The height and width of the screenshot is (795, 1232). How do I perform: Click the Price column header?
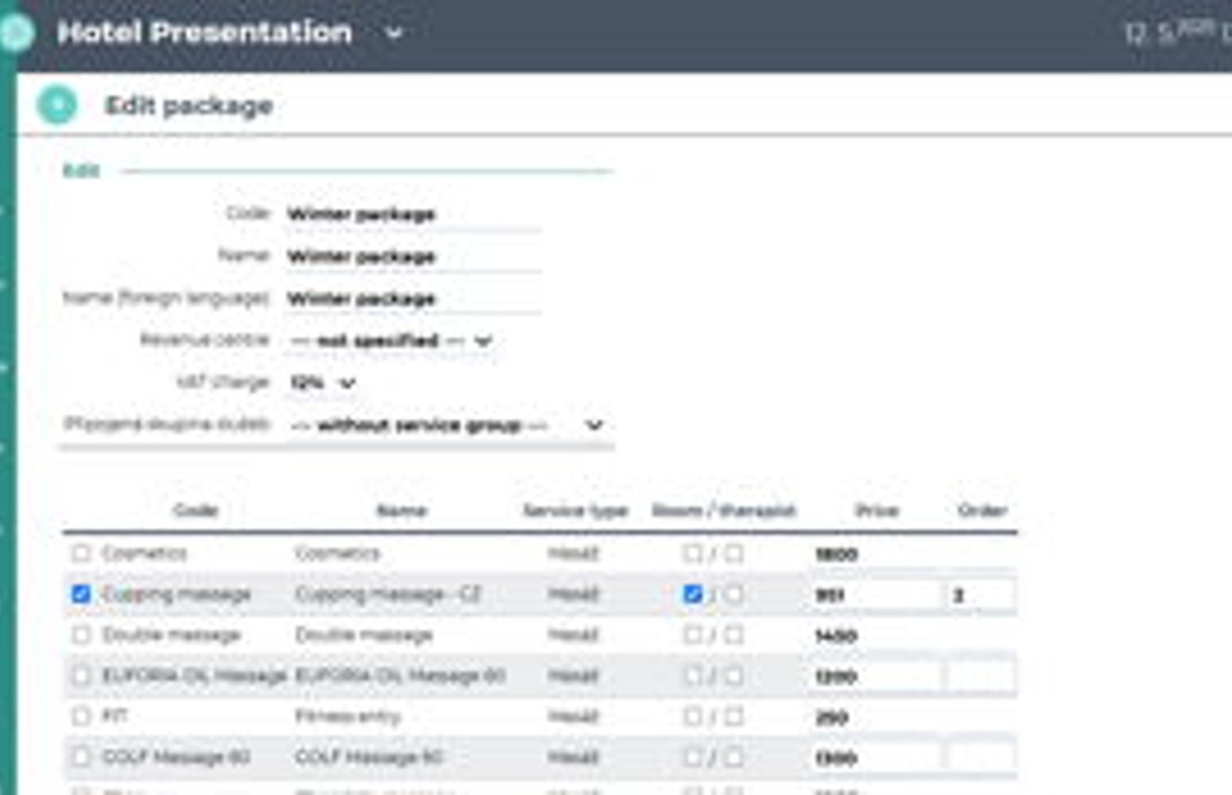(877, 510)
